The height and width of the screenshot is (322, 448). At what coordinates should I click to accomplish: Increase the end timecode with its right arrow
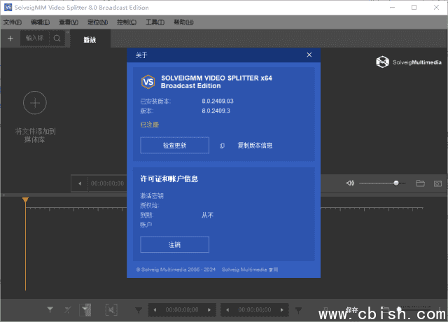pos(282,309)
